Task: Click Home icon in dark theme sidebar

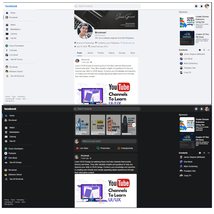Action: (6, 116)
